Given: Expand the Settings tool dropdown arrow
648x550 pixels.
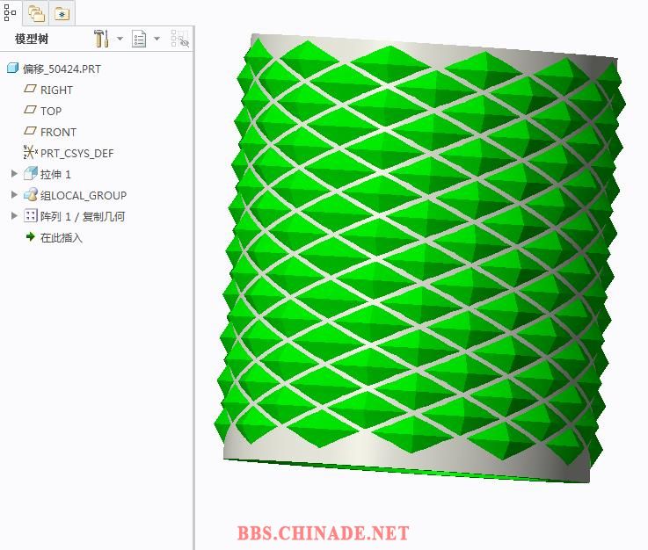Looking at the screenshot, I should pyautogui.click(x=120, y=39).
